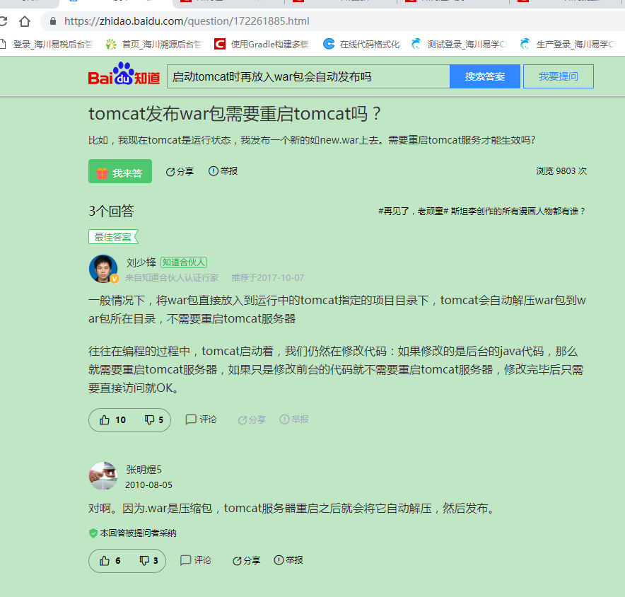Screen dimensions: 625x597
Task: Click the browser reload icon
Action: (4, 21)
